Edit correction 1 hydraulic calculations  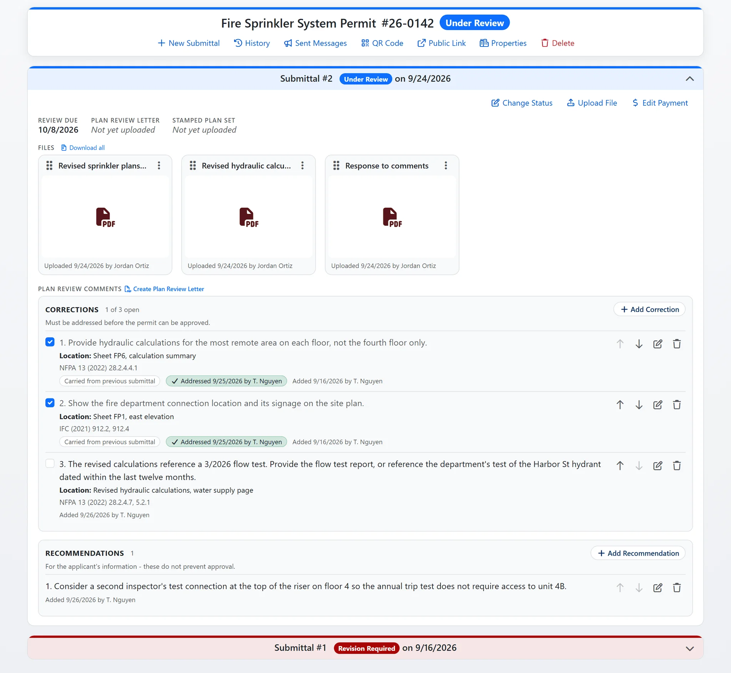click(x=658, y=344)
